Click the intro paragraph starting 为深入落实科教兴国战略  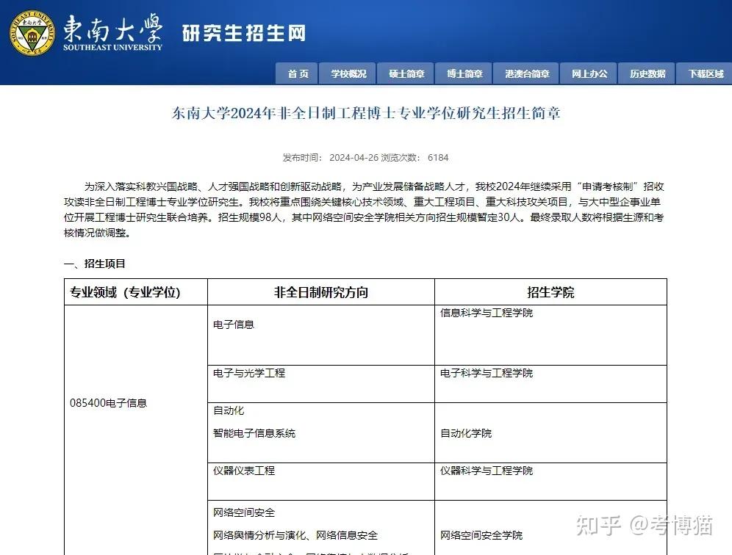364,209
